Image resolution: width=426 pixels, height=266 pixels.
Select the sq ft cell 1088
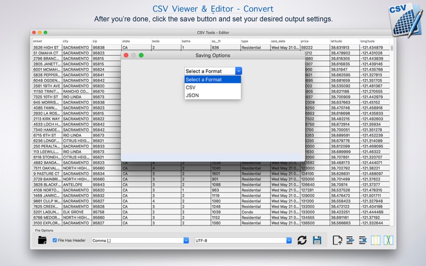coord(226,185)
